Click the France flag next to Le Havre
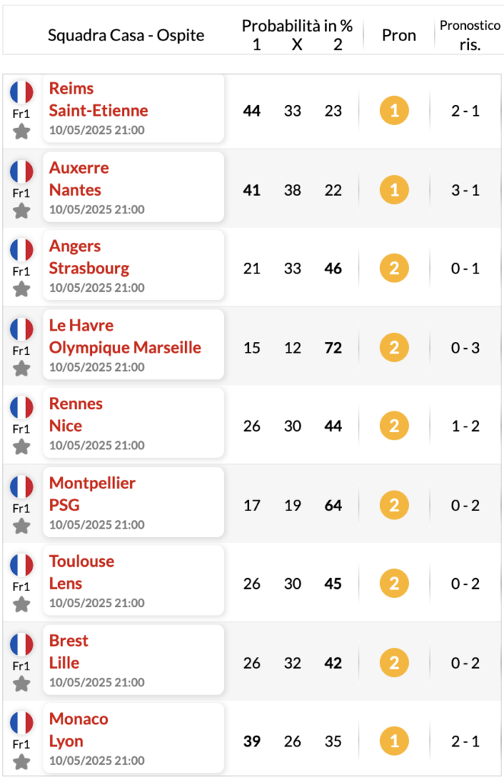This screenshot has height=780, width=504. (21, 329)
